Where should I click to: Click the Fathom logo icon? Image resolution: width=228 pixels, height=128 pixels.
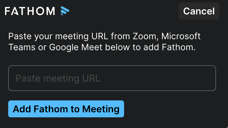[65, 11]
